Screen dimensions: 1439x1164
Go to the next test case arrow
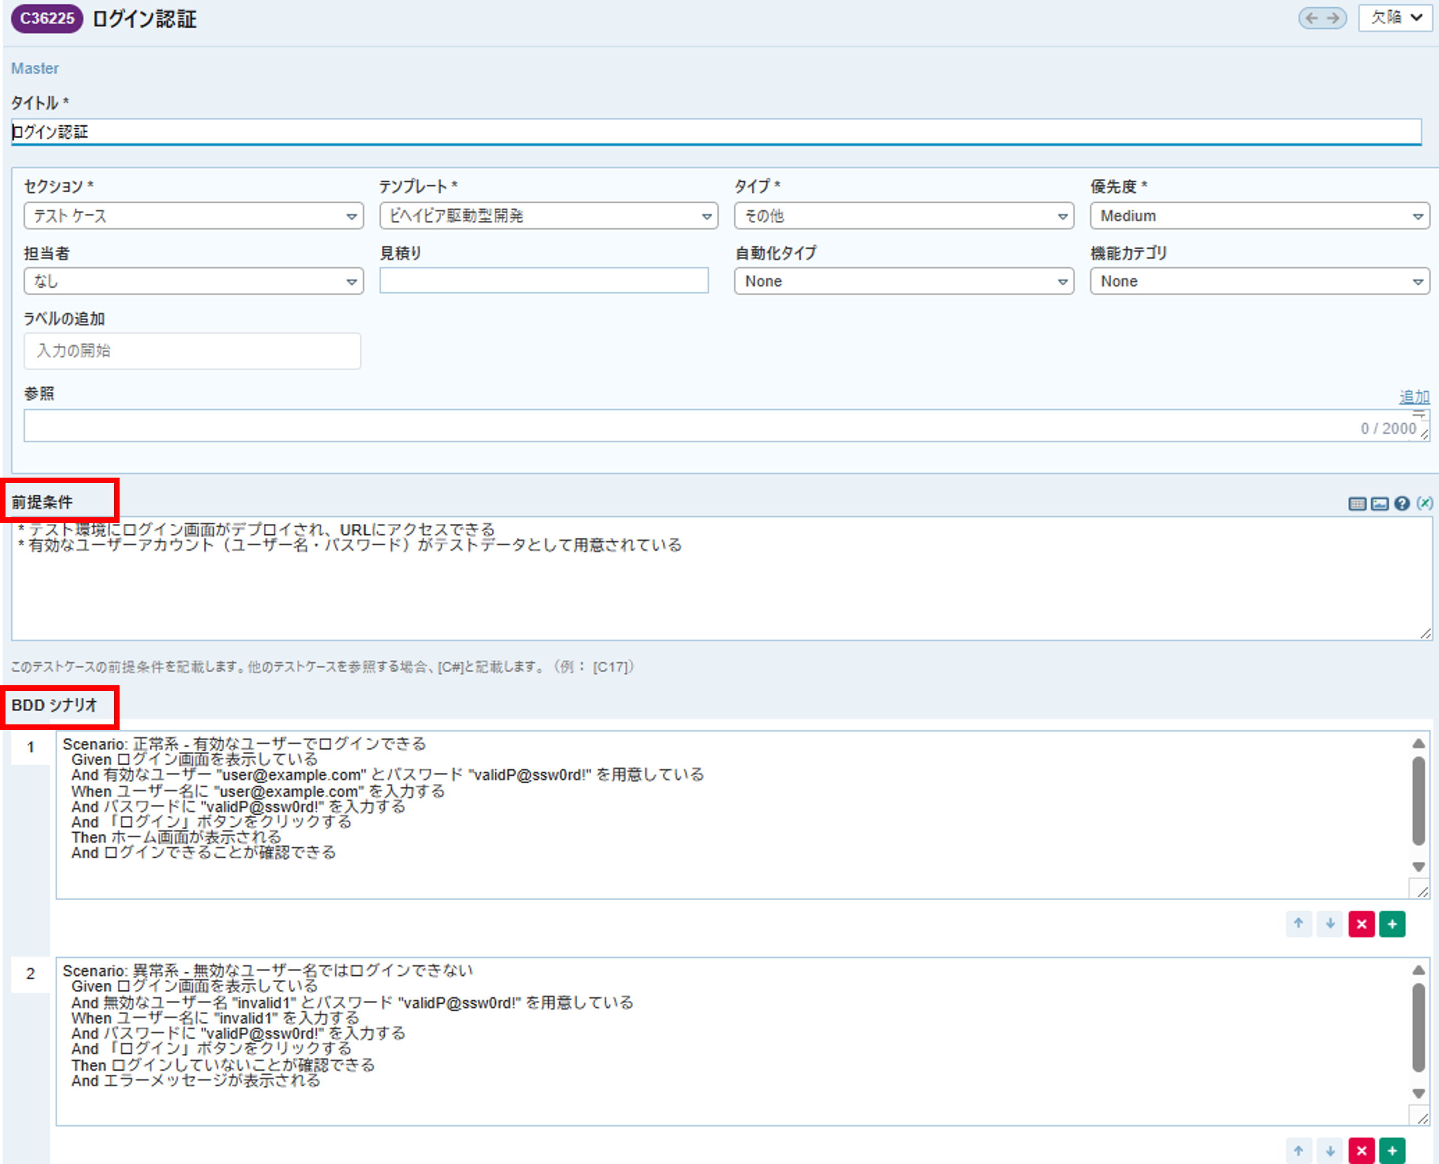click(x=1334, y=18)
